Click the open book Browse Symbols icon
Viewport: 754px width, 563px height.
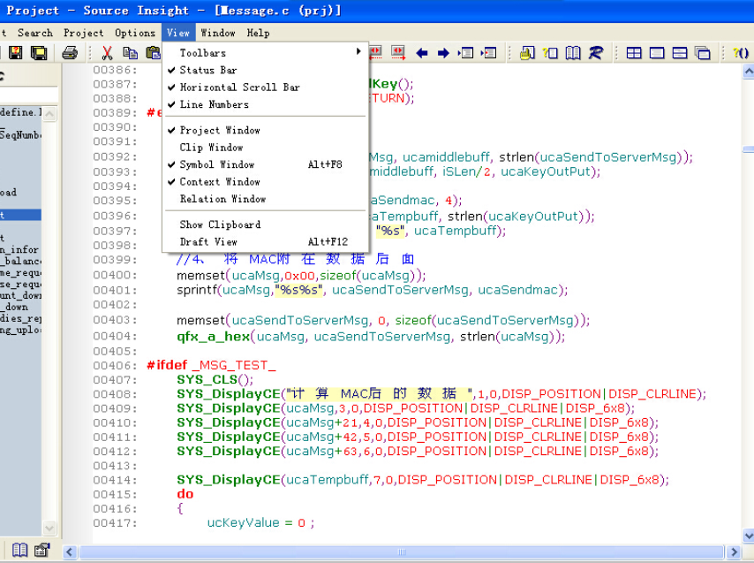tap(573, 53)
